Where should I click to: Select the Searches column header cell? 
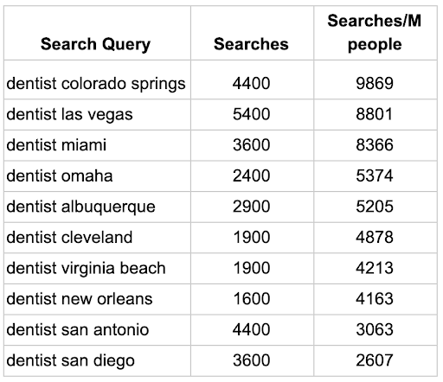tap(252, 33)
